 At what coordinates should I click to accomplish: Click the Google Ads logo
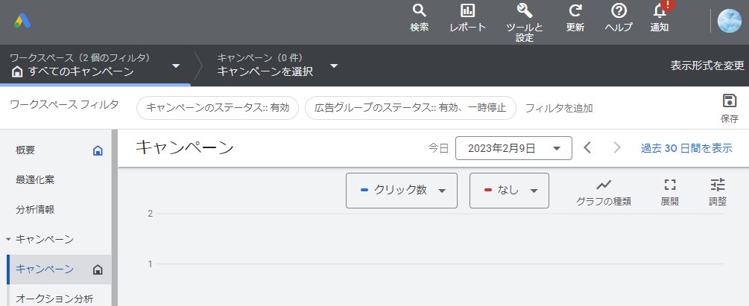point(22,21)
